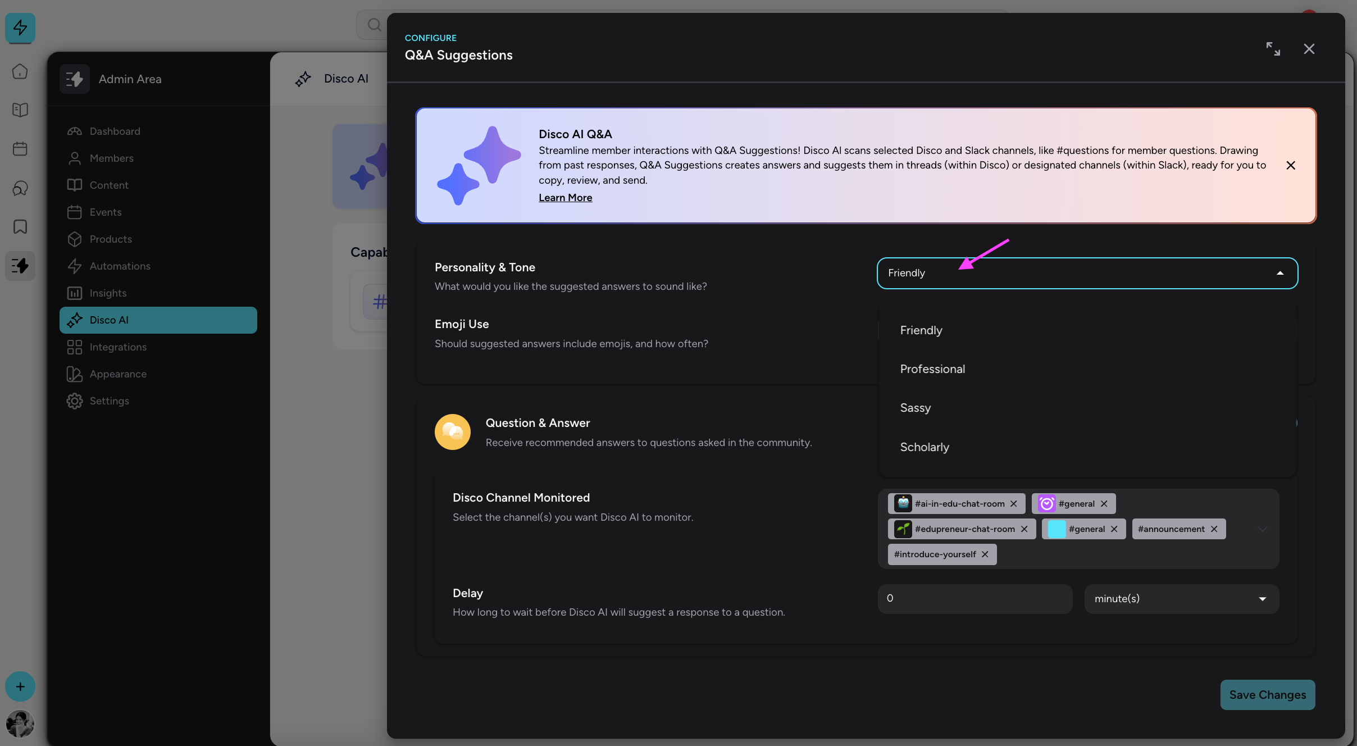This screenshot has height=746, width=1357.
Task: Remove the #ai-in-edu-chat-room channel tag
Action: 1014,504
